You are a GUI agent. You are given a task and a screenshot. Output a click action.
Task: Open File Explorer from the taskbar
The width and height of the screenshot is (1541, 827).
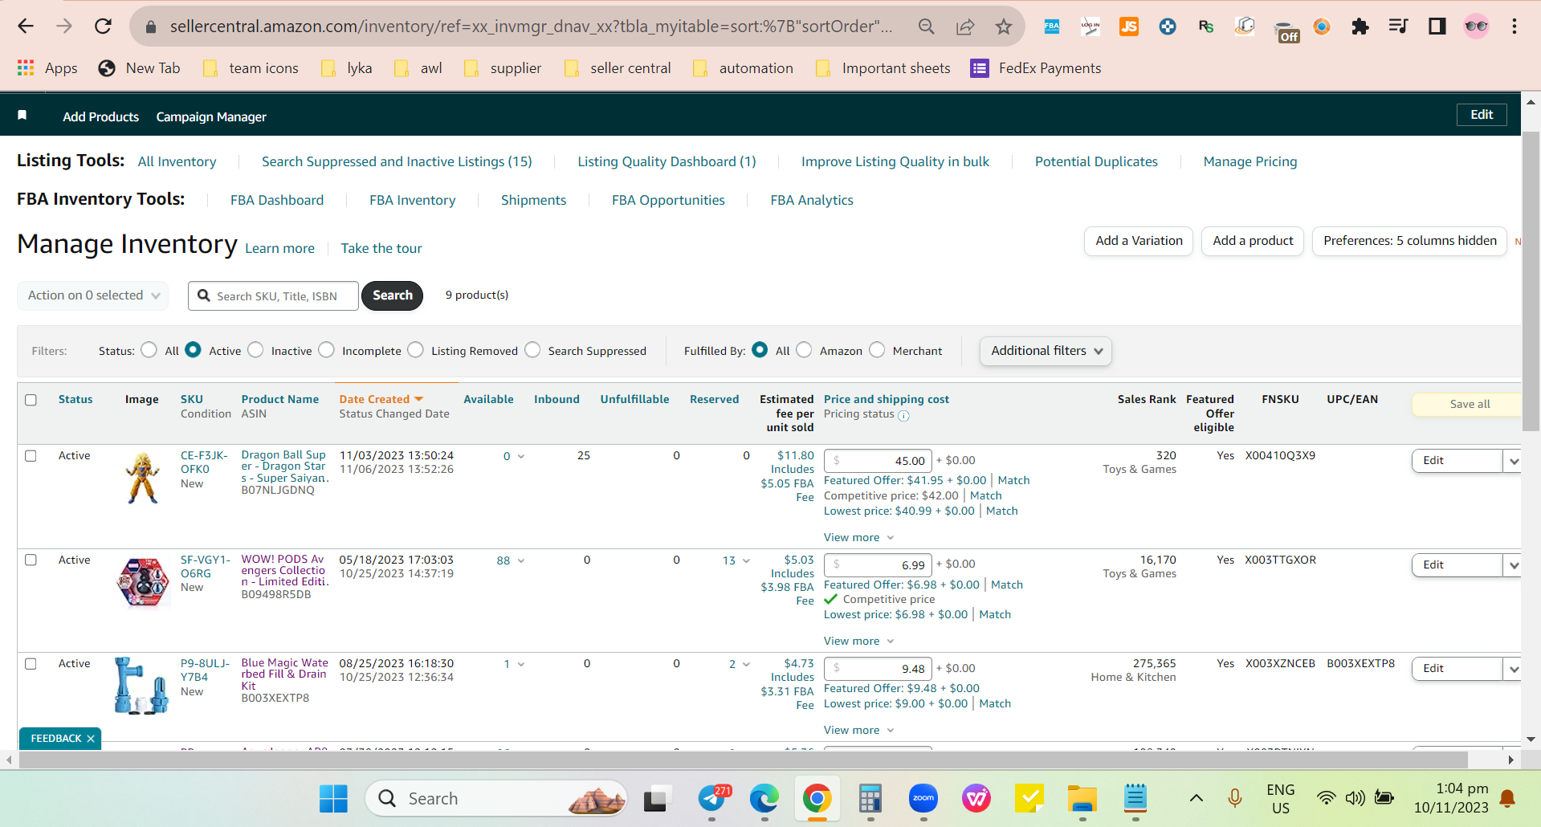pos(1082,798)
